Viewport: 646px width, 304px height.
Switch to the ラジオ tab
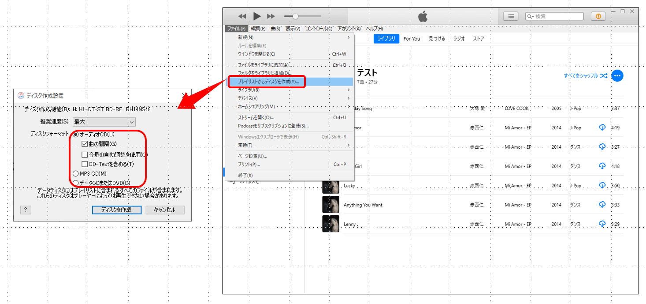(459, 39)
